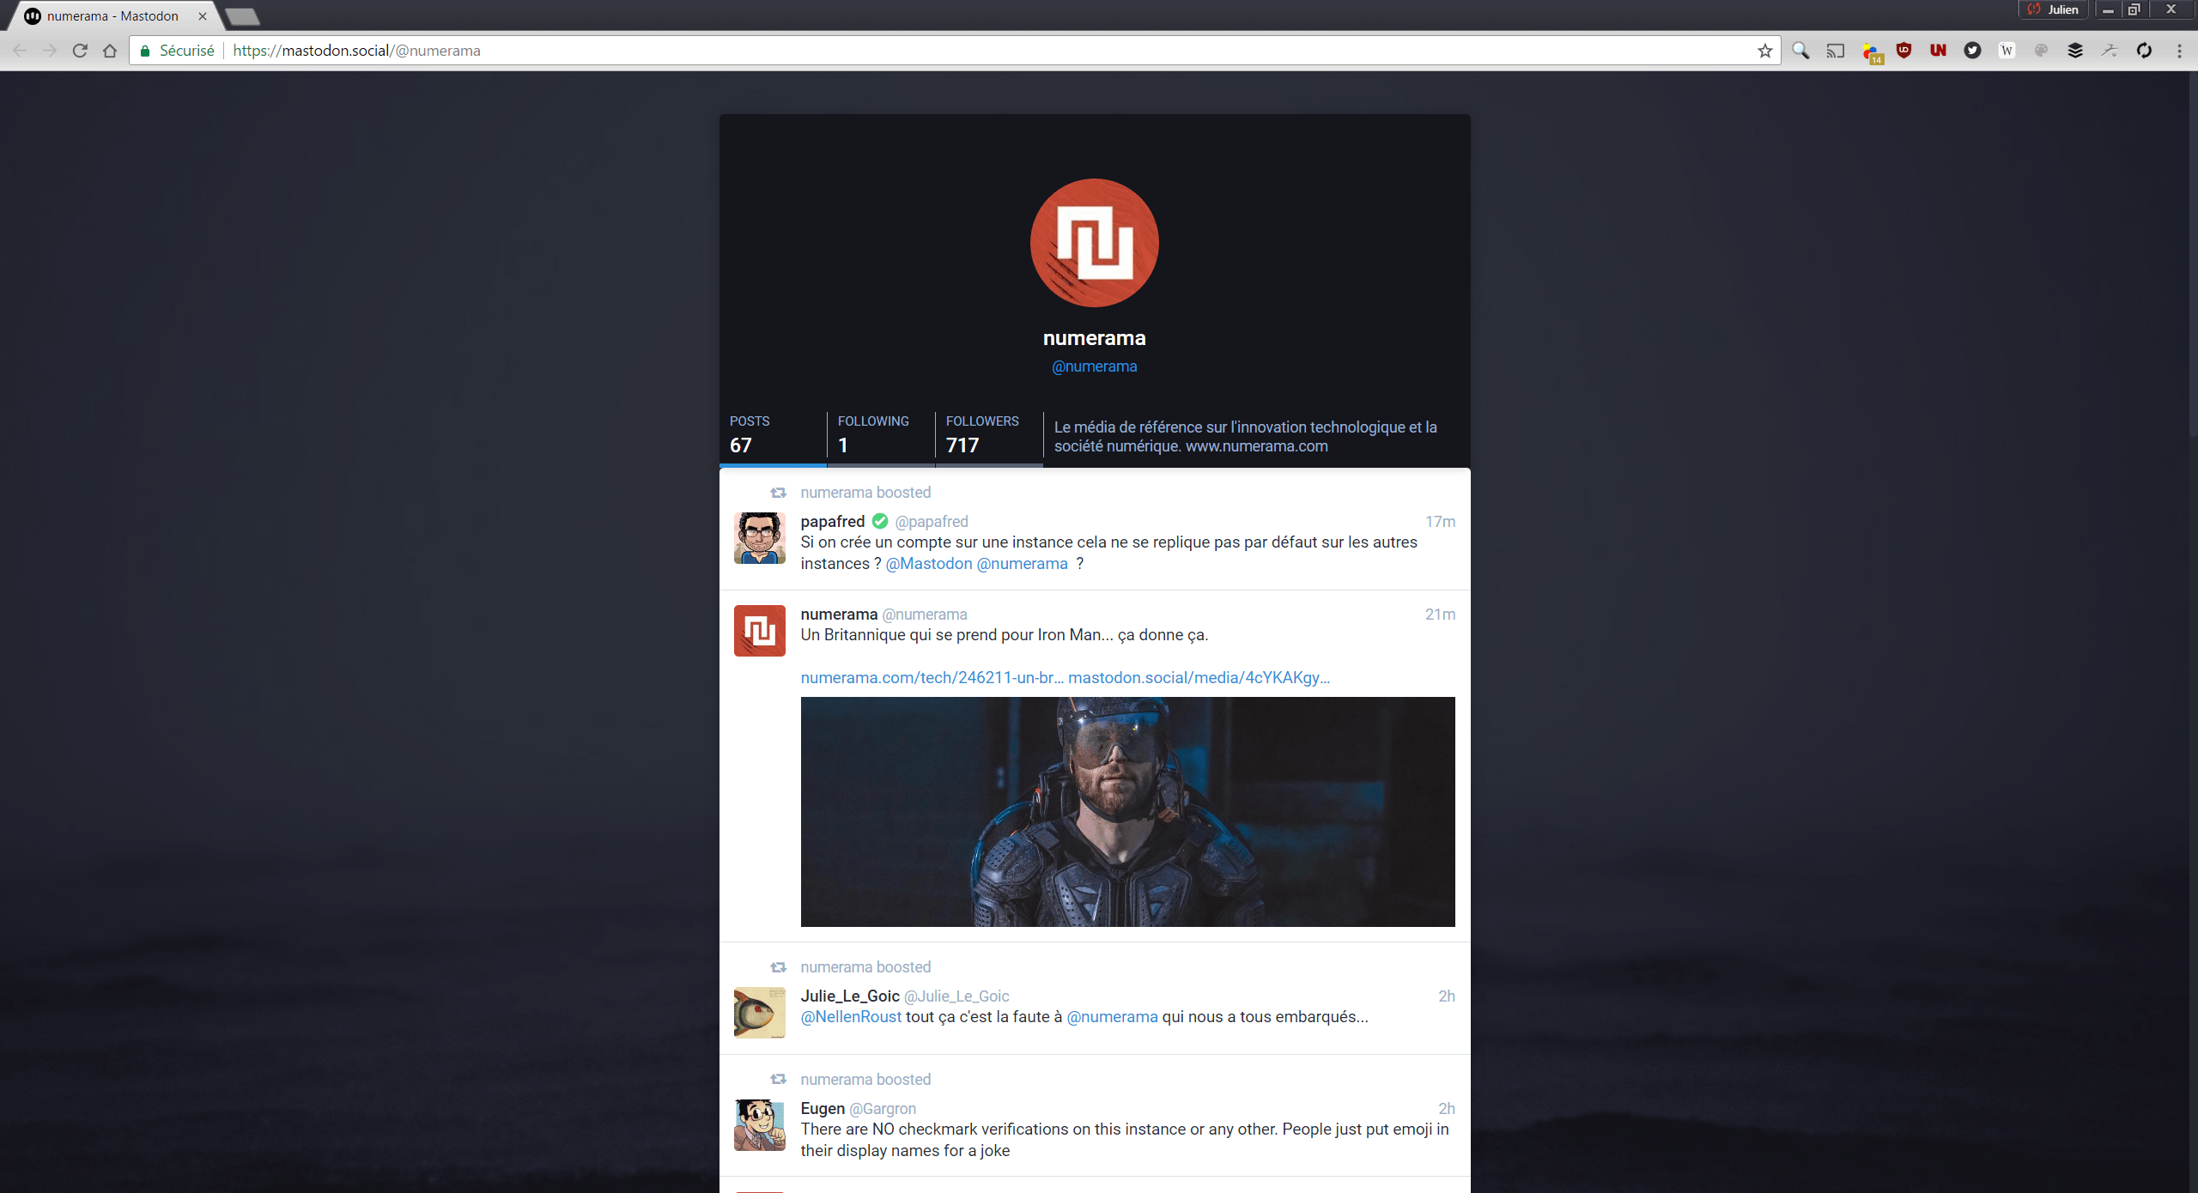The height and width of the screenshot is (1193, 2198).
Task: Open the papafred display name
Action: (832, 522)
